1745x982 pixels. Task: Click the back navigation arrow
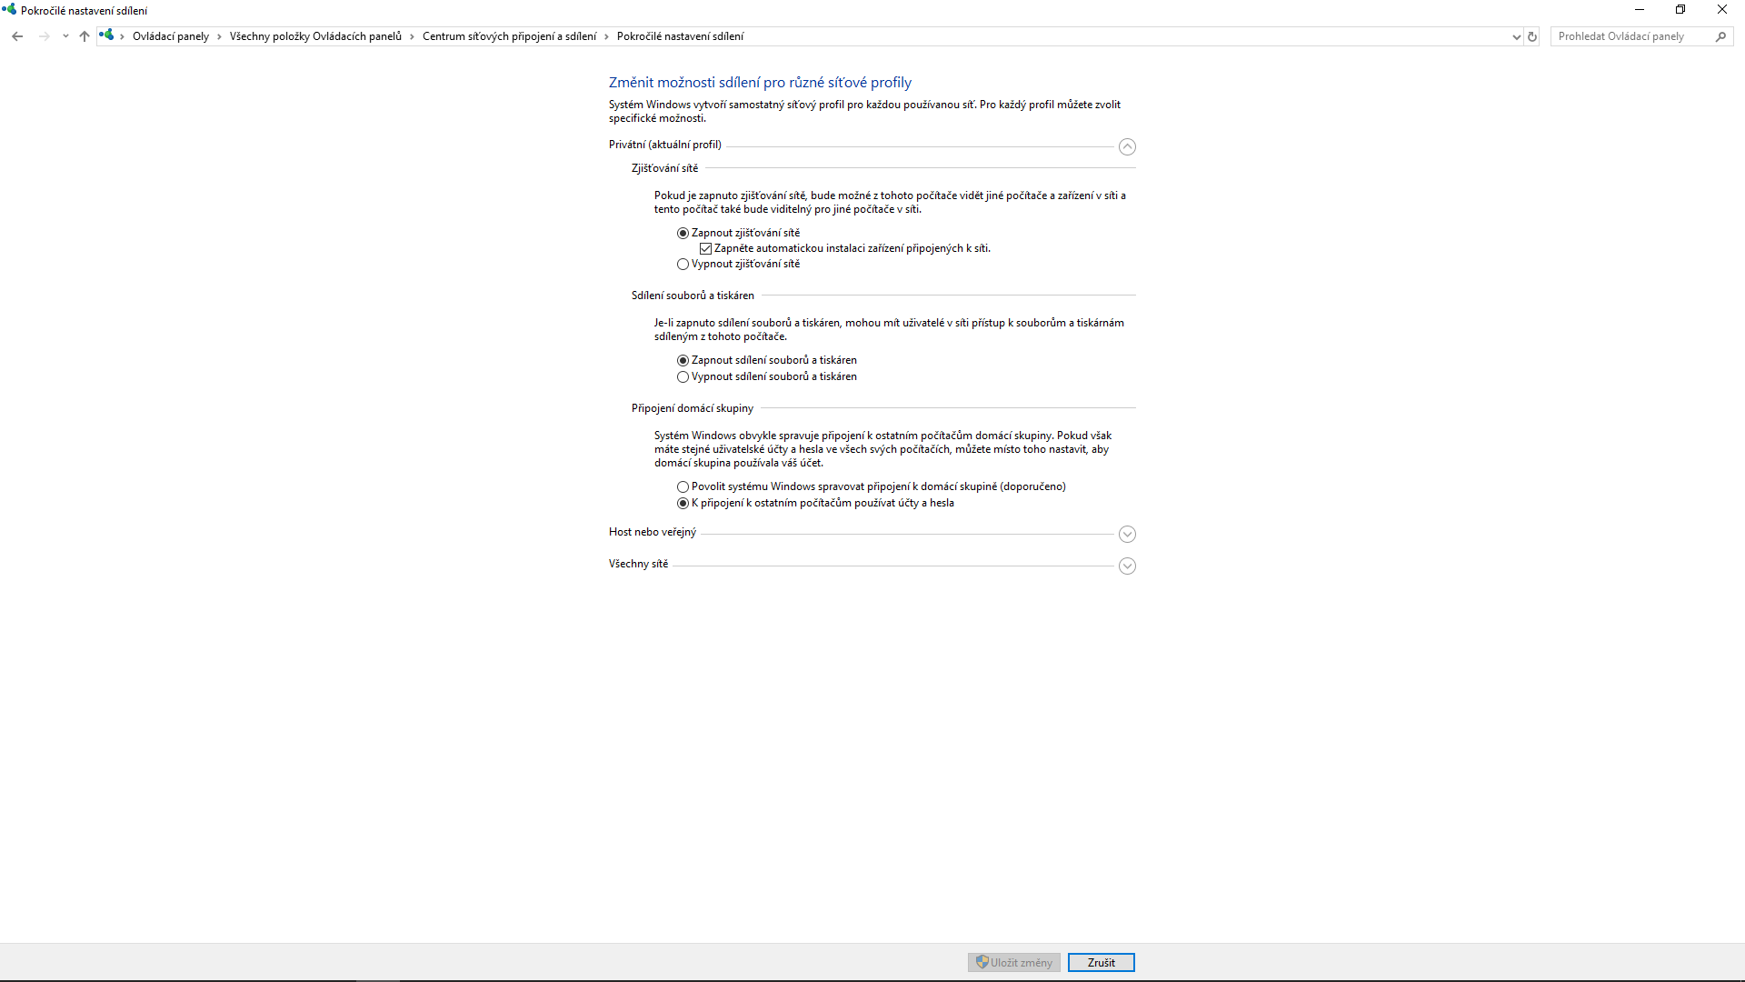(x=17, y=36)
